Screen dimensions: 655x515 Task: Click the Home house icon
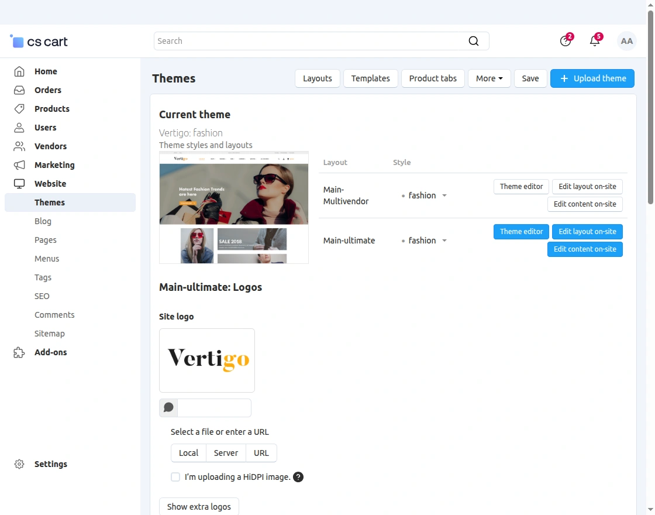pyautogui.click(x=19, y=71)
